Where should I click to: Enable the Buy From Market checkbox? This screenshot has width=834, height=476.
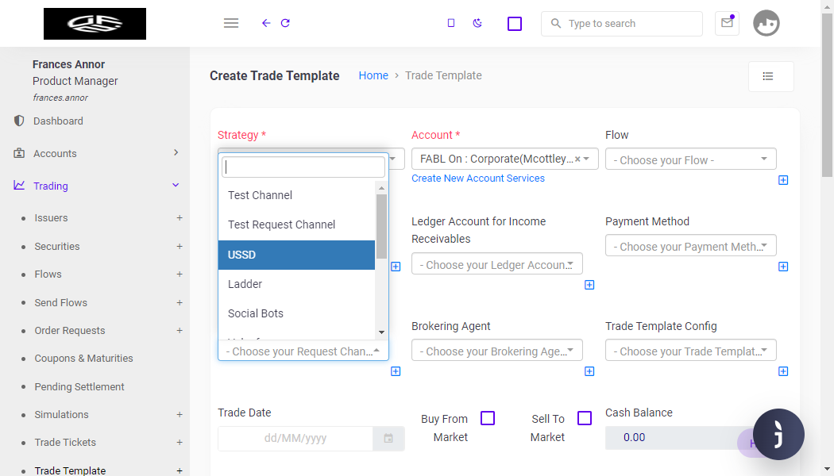[487, 418]
